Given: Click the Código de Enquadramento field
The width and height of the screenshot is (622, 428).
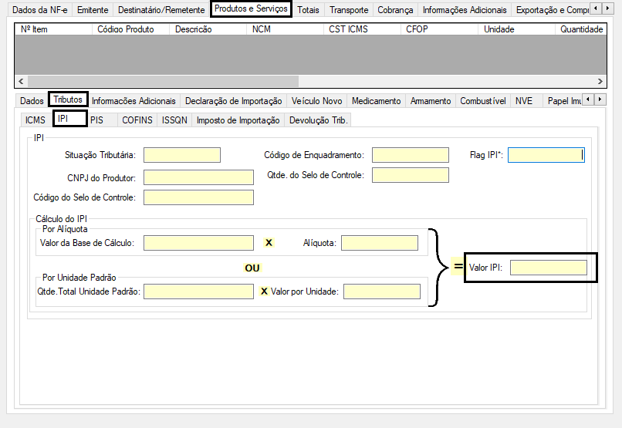Looking at the screenshot, I should (411, 155).
